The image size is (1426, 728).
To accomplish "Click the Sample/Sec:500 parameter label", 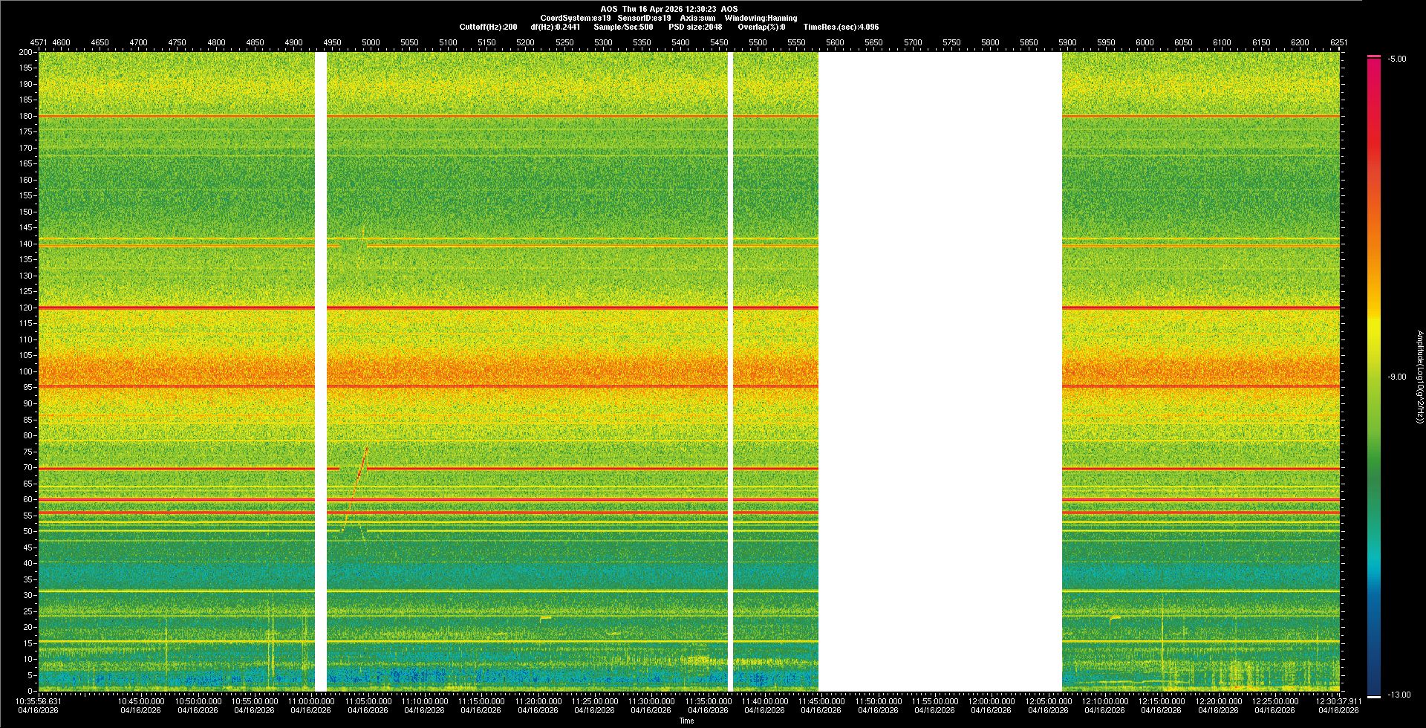I will coord(623,27).
